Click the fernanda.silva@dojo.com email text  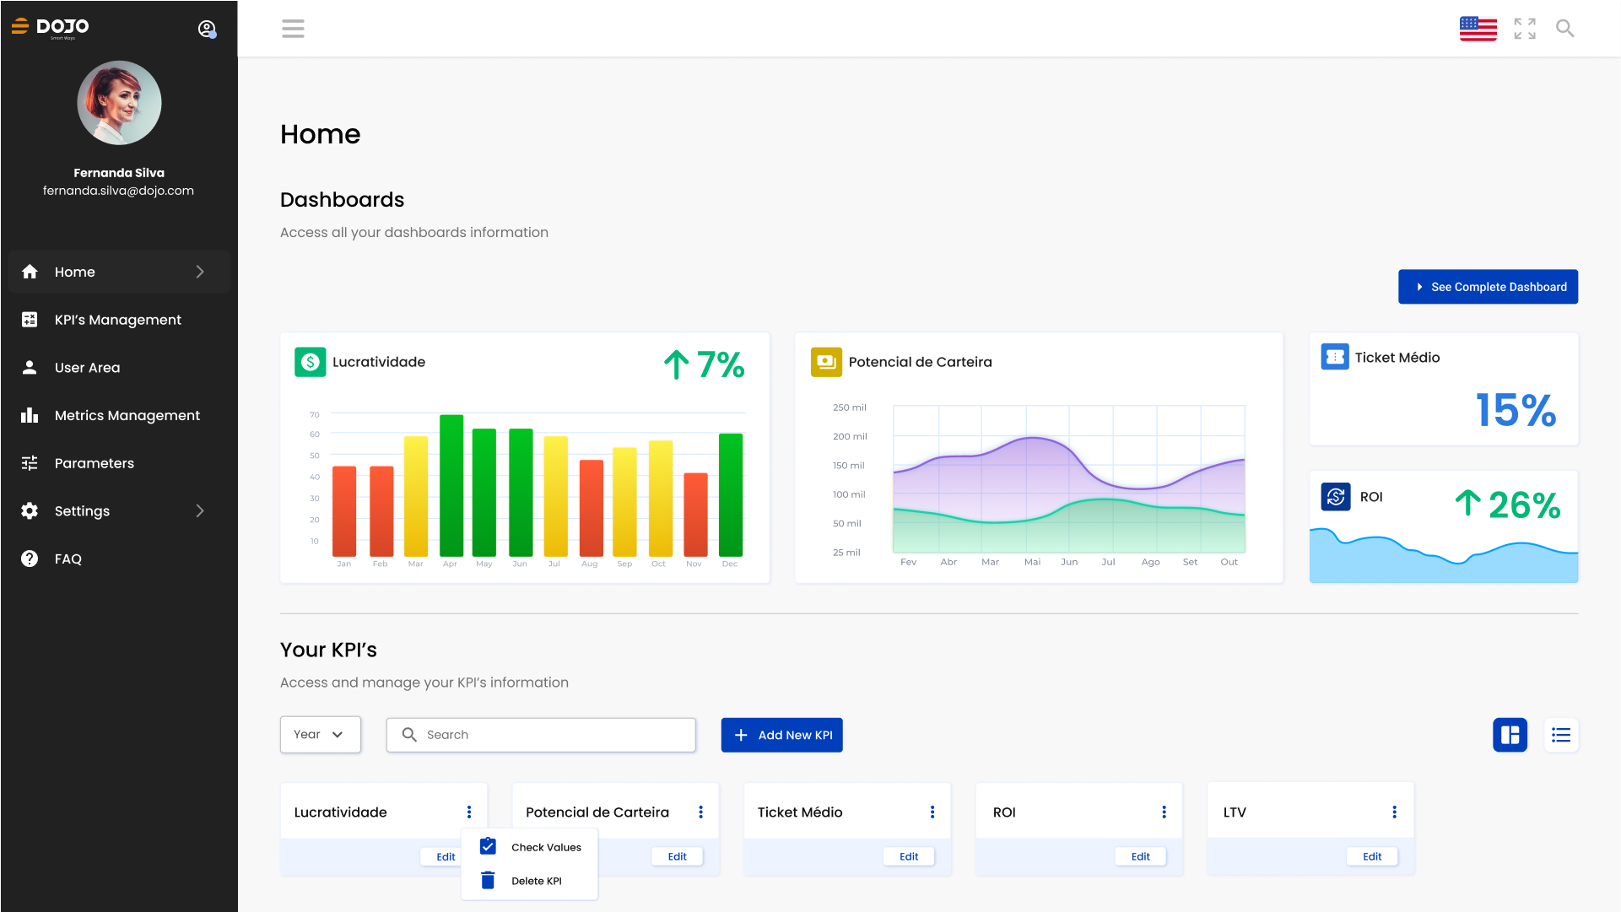pyautogui.click(x=118, y=191)
